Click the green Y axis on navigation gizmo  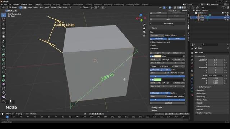pyautogui.click(x=141, y=20)
